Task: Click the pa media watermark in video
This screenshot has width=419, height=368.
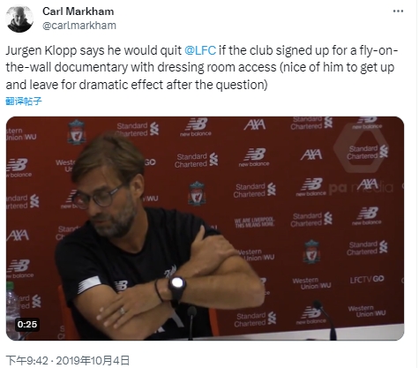Action: (361, 188)
